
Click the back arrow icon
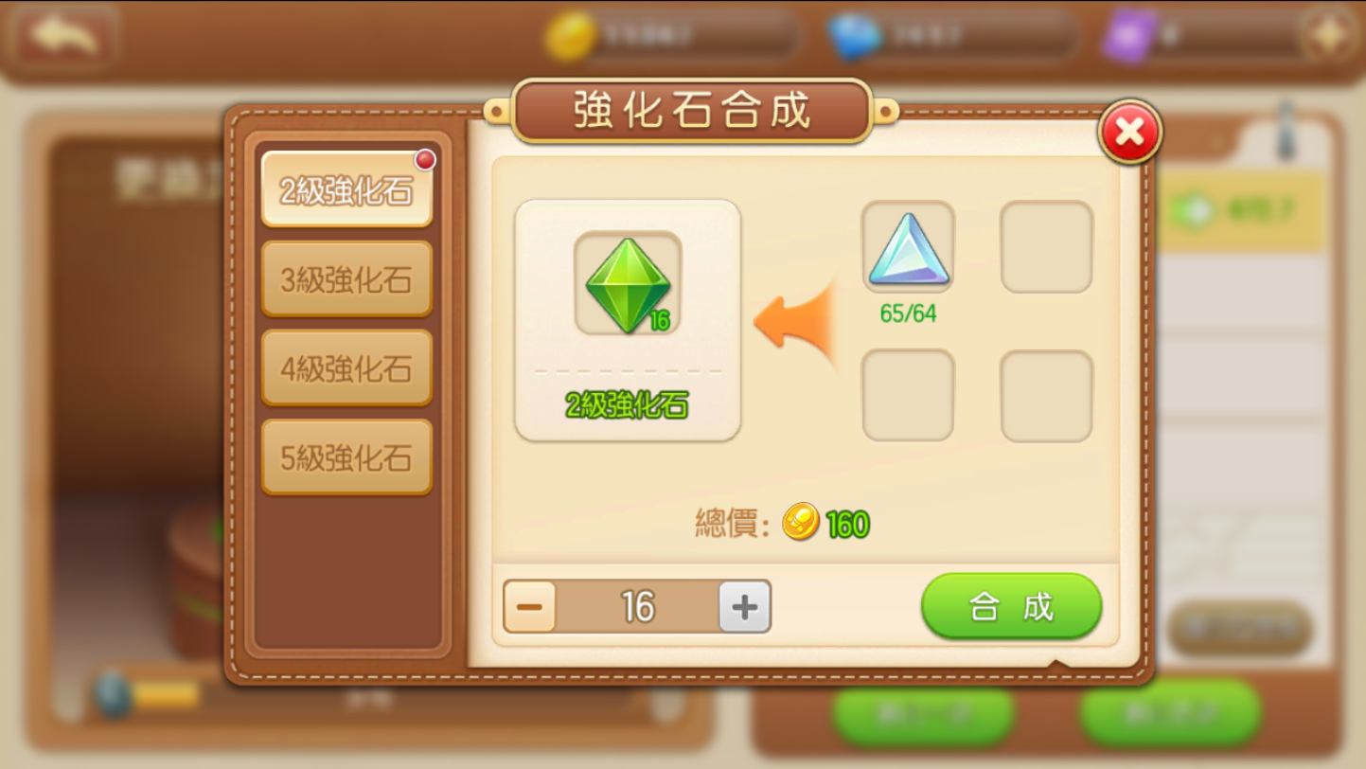click(x=63, y=37)
